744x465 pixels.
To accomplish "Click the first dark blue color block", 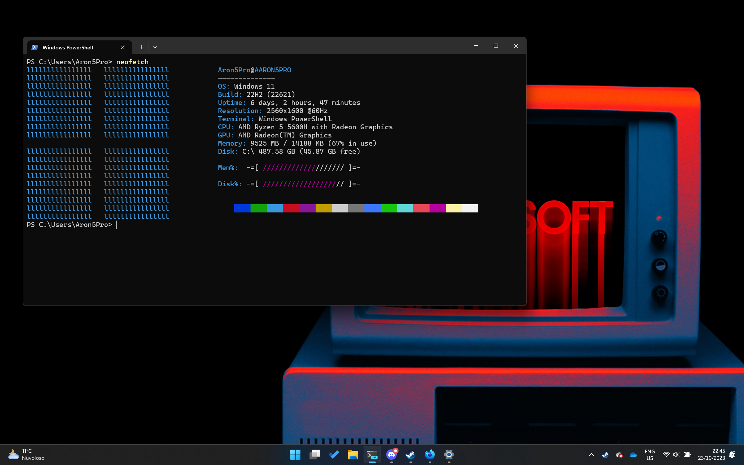I will (242, 208).
